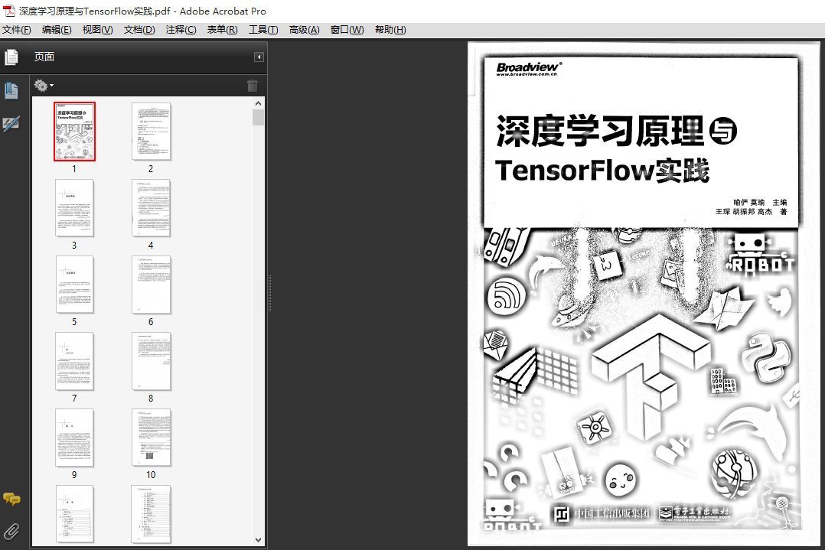Click the TensorFlow实践 text on cover
This screenshot has width=825, height=550.
pos(602,171)
